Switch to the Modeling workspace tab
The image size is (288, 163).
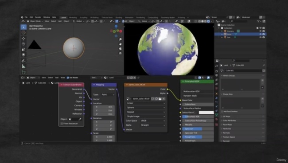point(73,18)
